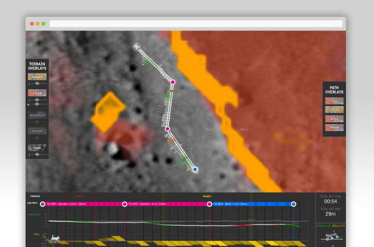Enable the elevation terrain overlay
This screenshot has width=374, height=247.
pyautogui.click(x=37, y=115)
